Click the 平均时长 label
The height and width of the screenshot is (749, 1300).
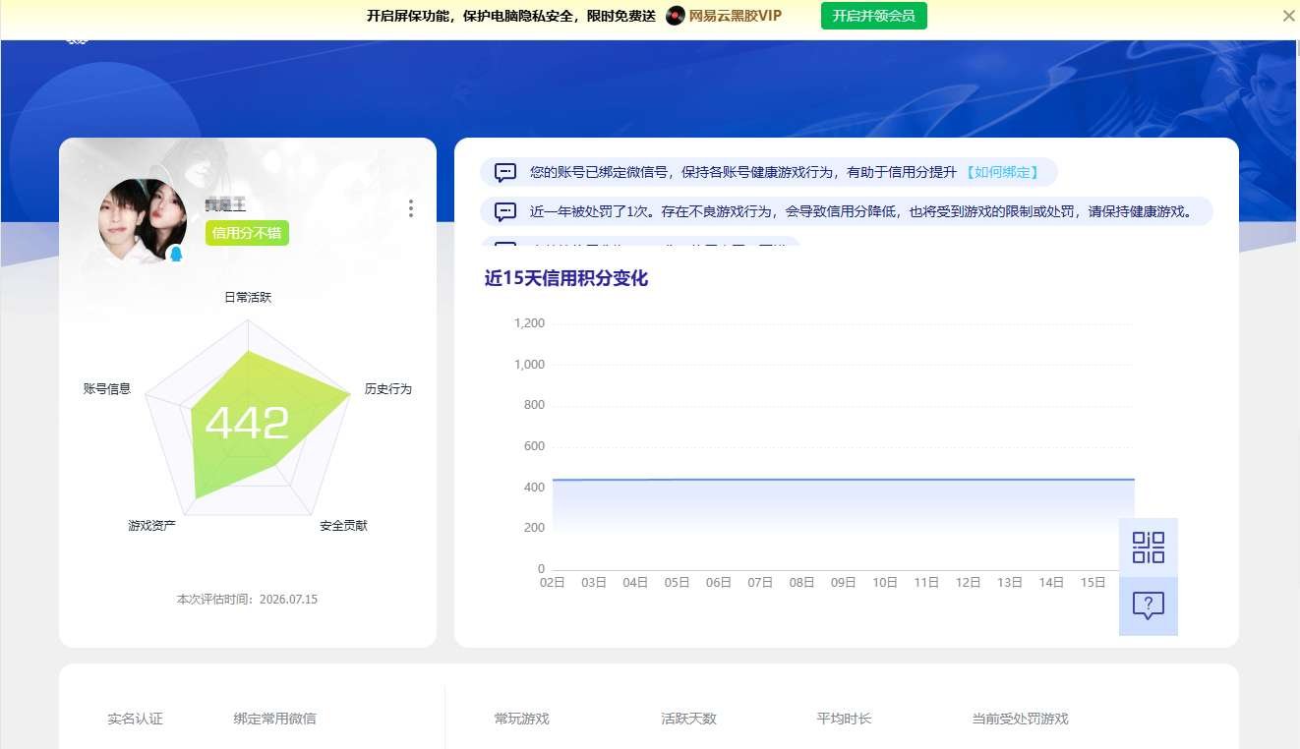[844, 719]
